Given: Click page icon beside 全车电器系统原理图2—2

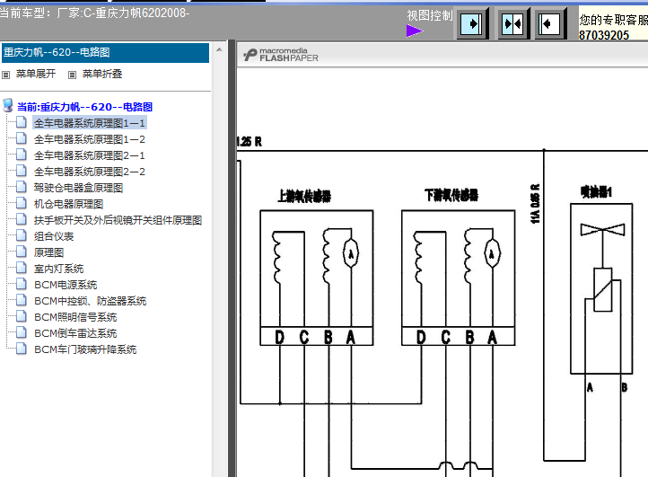Looking at the screenshot, I should point(22,171).
